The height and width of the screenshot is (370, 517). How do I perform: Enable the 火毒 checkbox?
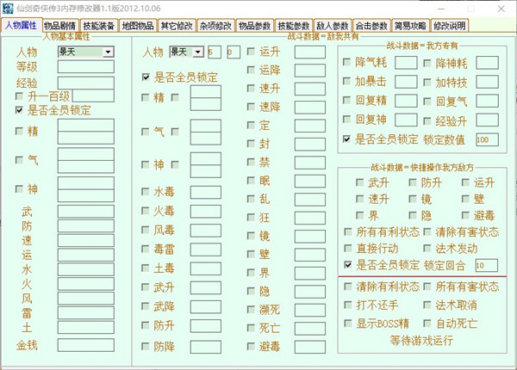tap(146, 211)
